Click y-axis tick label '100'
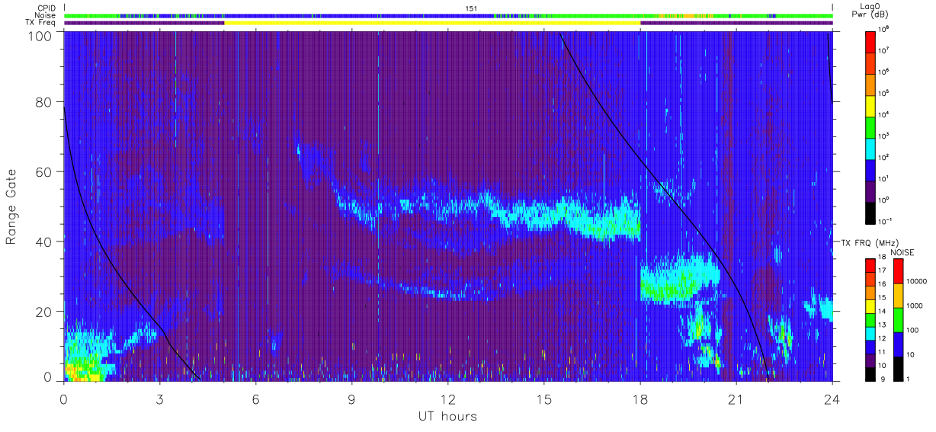The width and height of the screenshot is (936, 432). point(41,36)
